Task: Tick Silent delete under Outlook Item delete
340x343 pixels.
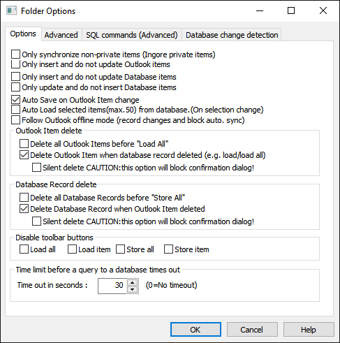Action: 36,168
